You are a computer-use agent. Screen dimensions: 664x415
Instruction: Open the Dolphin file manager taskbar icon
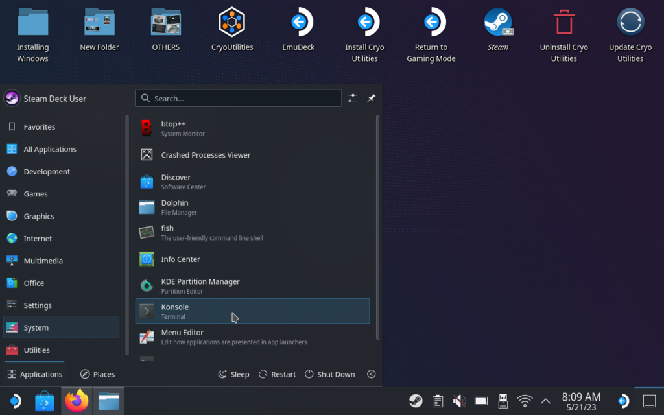(x=109, y=401)
